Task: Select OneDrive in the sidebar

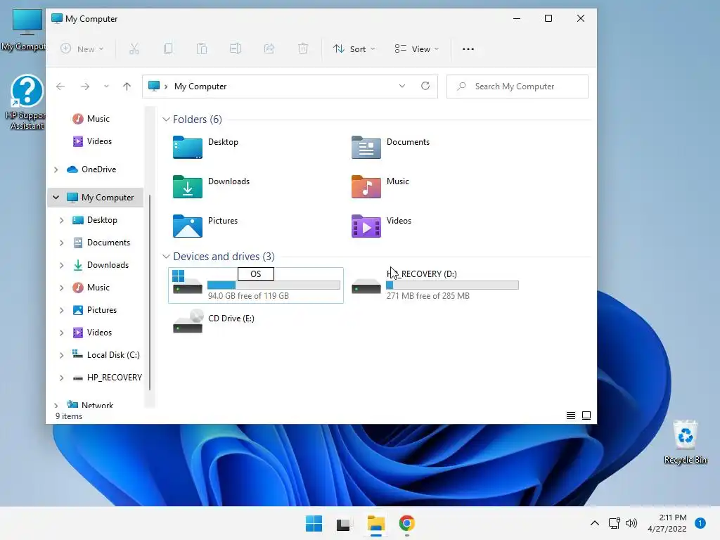Action: (x=91, y=169)
